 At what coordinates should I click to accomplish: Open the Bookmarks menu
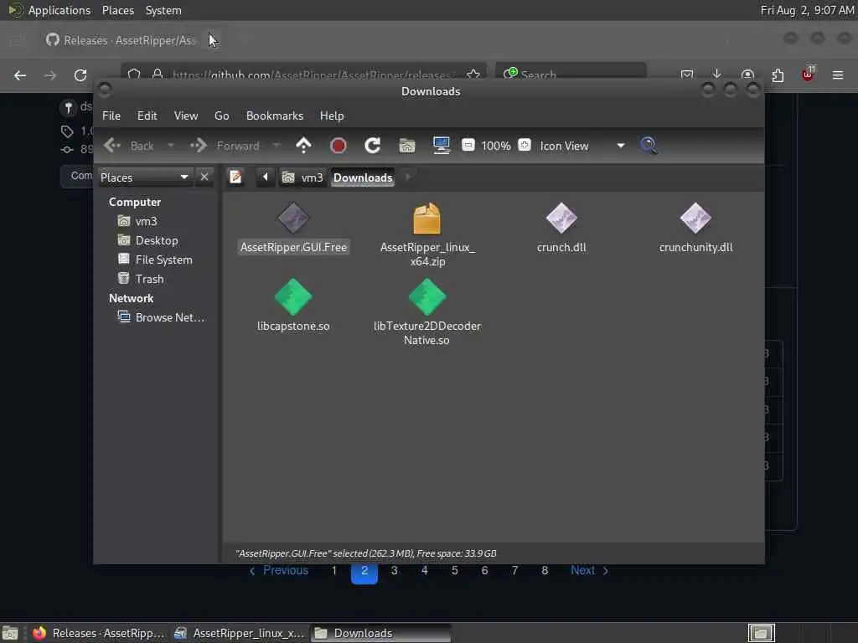pos(275,116)
